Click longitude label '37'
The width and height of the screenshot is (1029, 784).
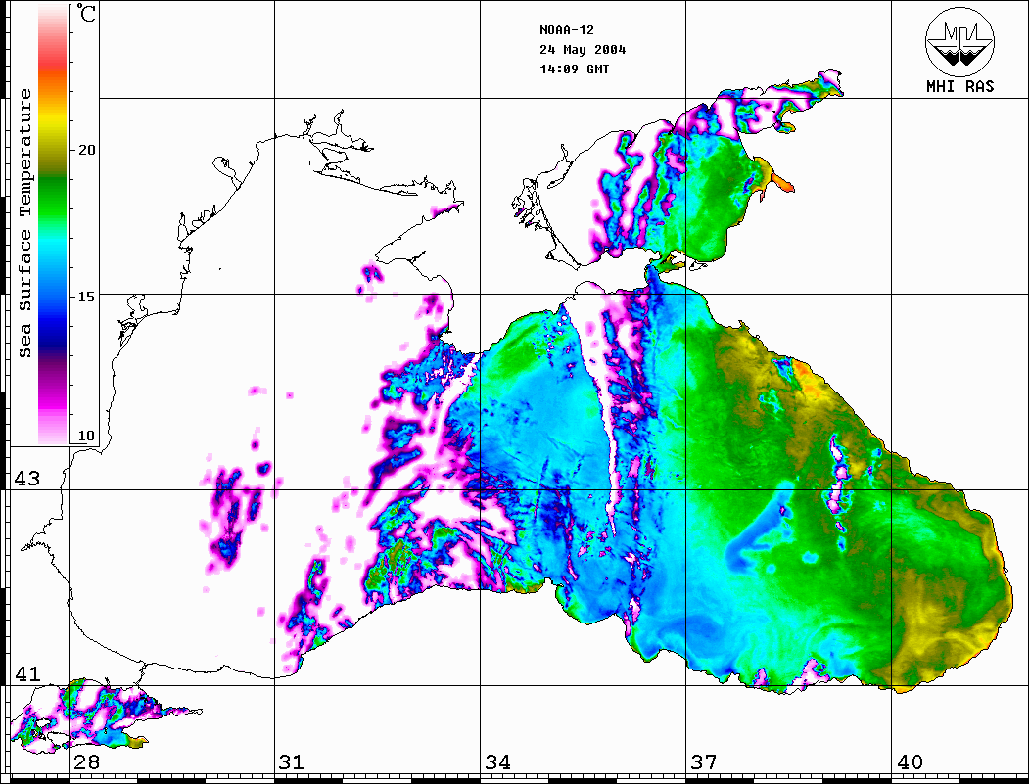click(704, 761)
